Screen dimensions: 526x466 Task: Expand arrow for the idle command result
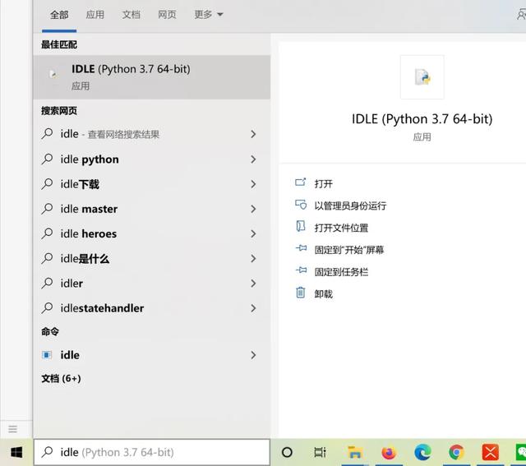(253, 355)
